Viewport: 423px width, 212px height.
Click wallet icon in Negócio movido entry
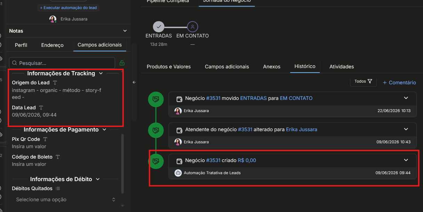[x=179, y=99]
